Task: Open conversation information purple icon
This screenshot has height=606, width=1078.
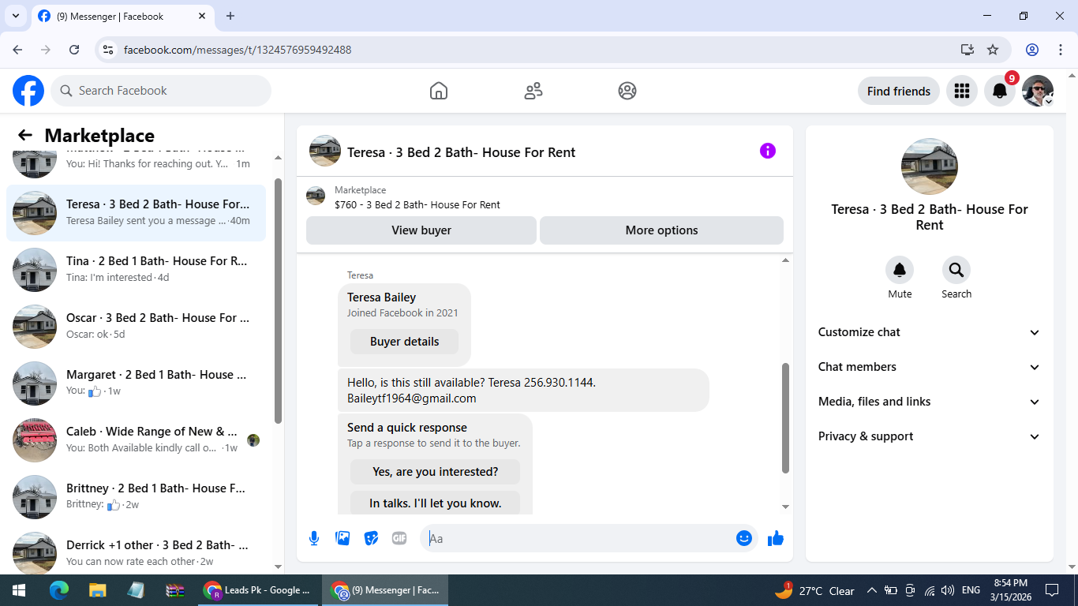Action: coord(768,151)
